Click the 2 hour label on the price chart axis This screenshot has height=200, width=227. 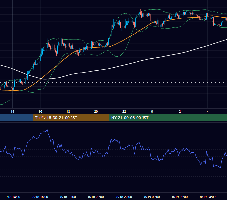tap(180, 112)
